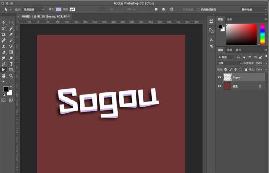This screenshot has width=269, height=173.
Task: Select the Magic Wand tool
Action: [x=11, y=28]
